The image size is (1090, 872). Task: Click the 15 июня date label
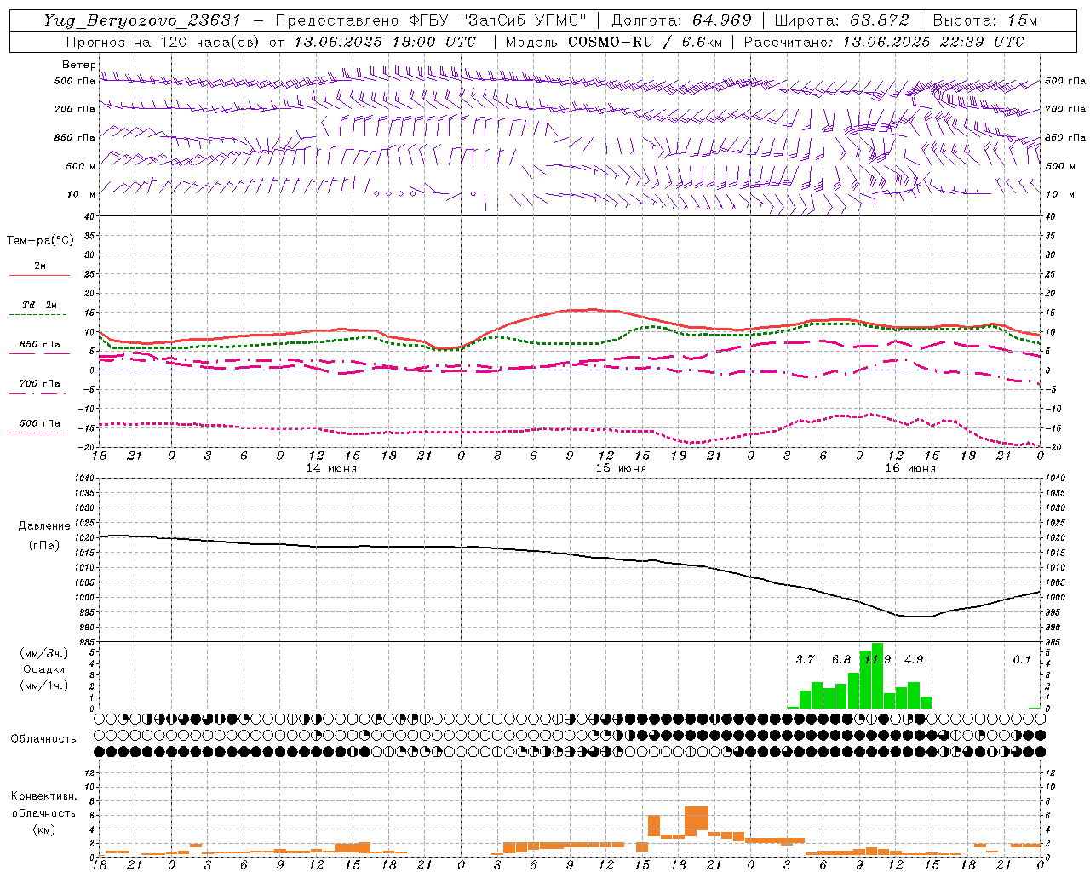click(x=621, y=468)
